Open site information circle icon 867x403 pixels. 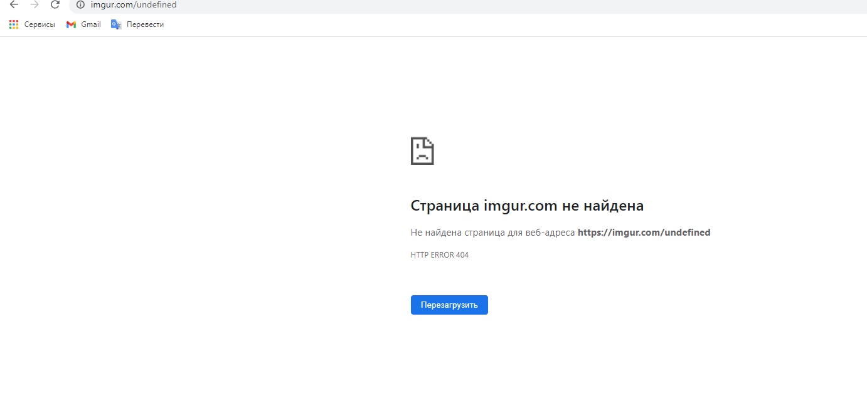[80, 5]
